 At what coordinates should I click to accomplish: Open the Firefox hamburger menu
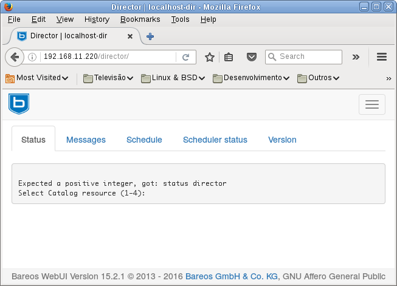point(382,57)
